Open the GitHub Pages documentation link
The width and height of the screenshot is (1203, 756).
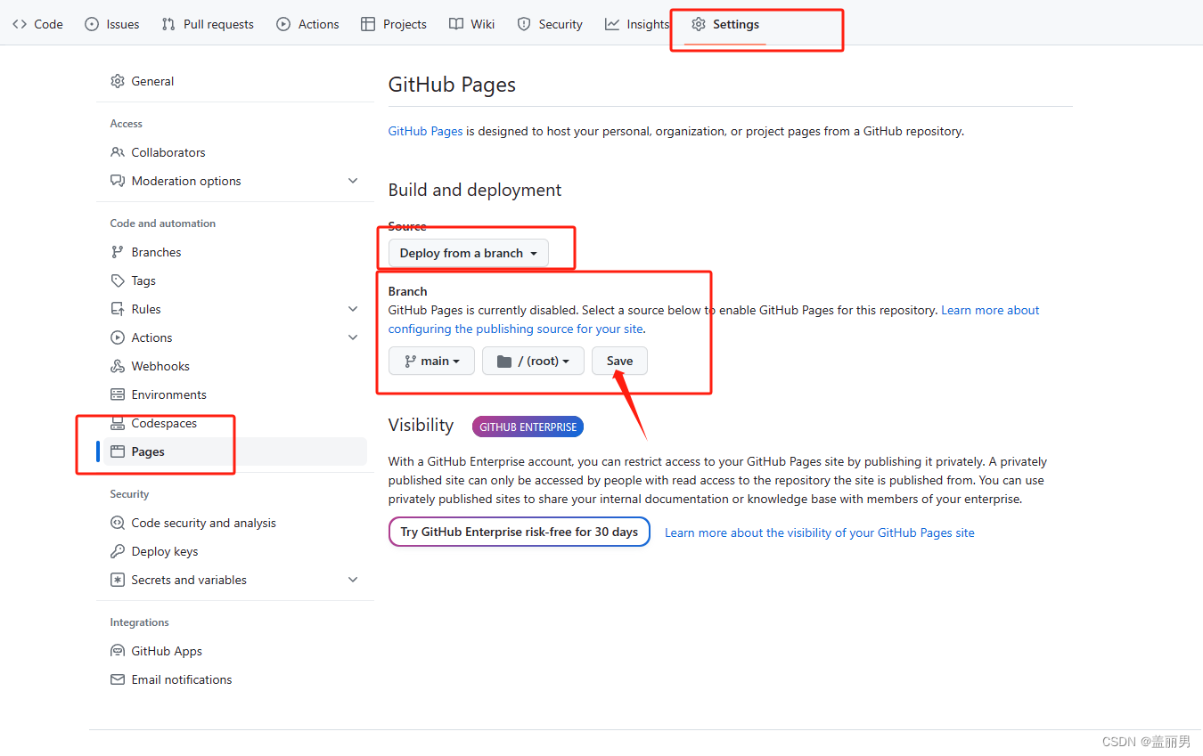click(425, 131)
